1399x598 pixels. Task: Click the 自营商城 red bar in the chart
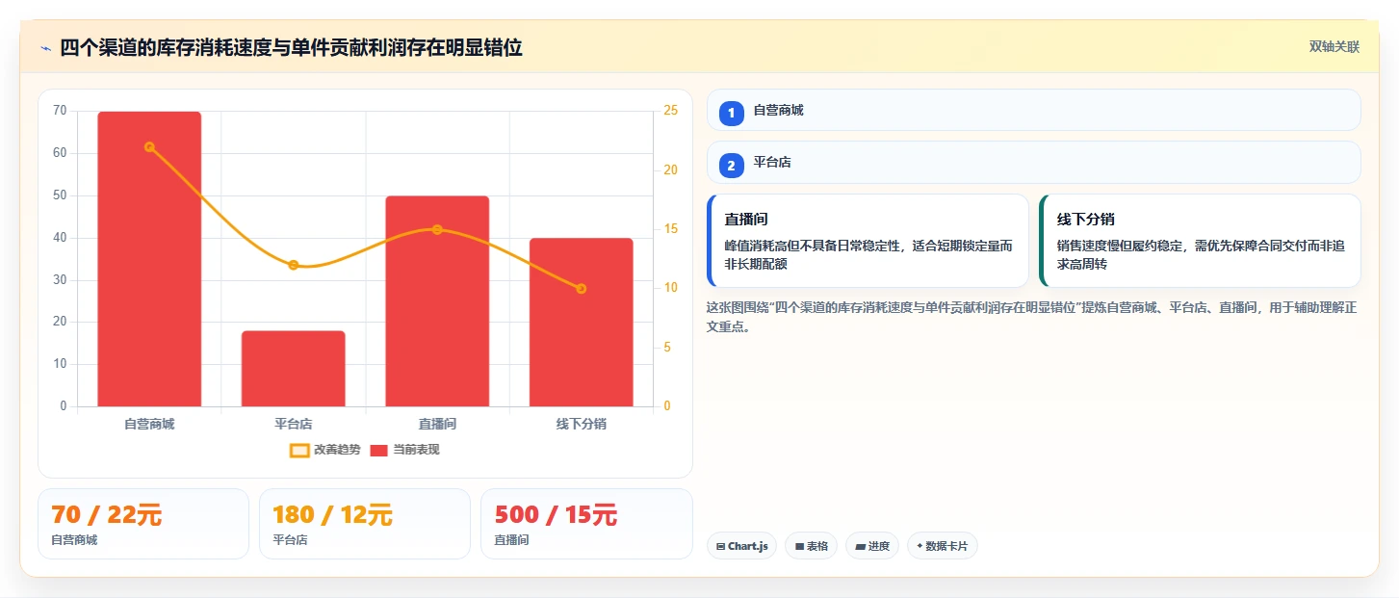tap(149, 259)
